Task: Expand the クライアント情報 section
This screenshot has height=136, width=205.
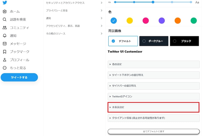Action: (153, 118)
